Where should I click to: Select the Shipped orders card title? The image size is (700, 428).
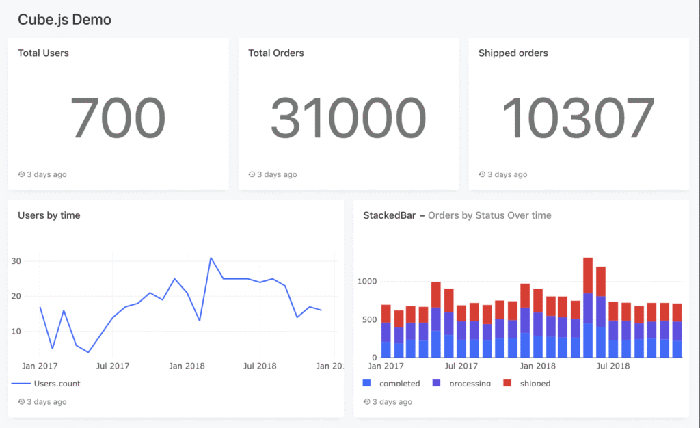513,53
